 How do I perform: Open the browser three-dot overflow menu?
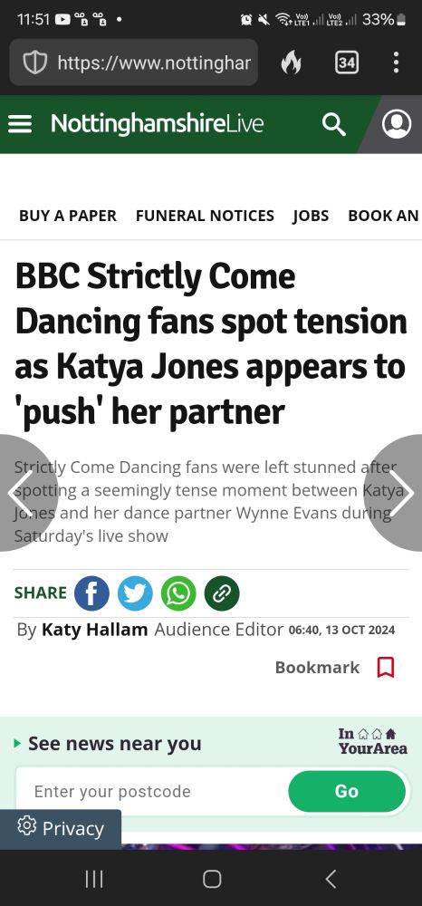[396, 63]
